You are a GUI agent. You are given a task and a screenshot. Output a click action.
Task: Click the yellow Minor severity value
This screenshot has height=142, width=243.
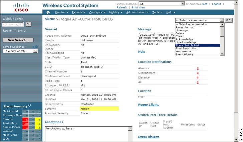click(99, 109)
